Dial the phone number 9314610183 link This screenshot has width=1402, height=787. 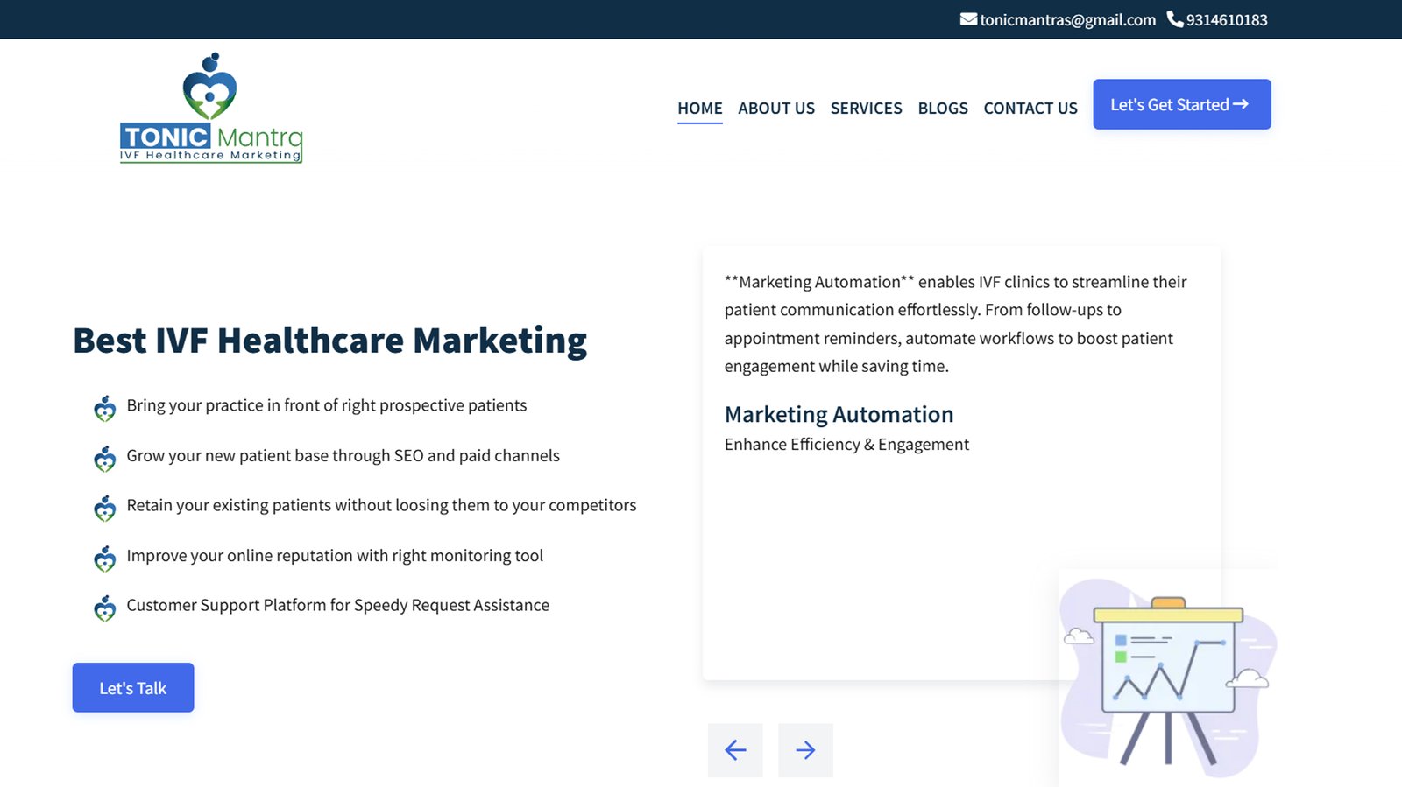(x=1226, y=20)
